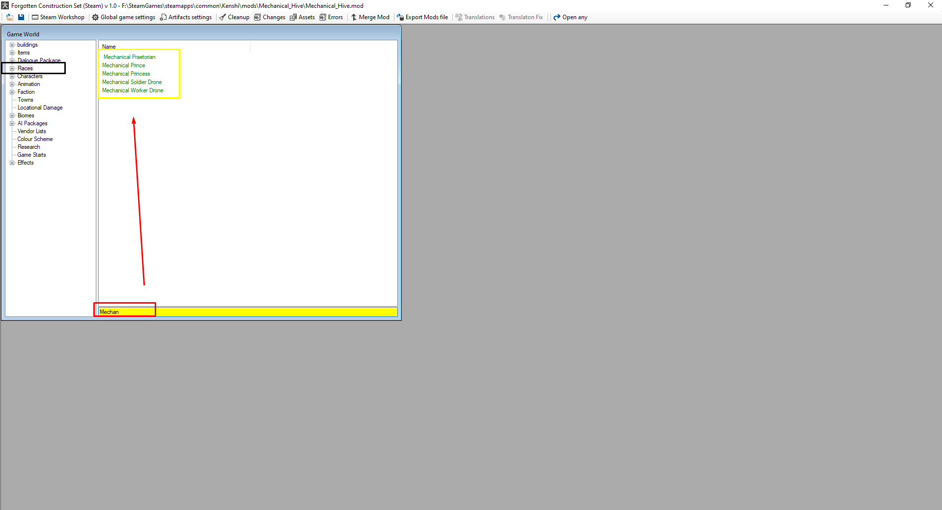The width and height of the screenshot is (942, 510).
Task: Click the Open mod file icon
Action: [9, 17]
